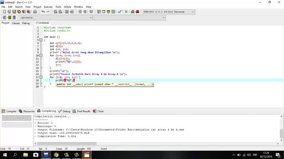Click the green arrow icon in second toolbar row

9,18
